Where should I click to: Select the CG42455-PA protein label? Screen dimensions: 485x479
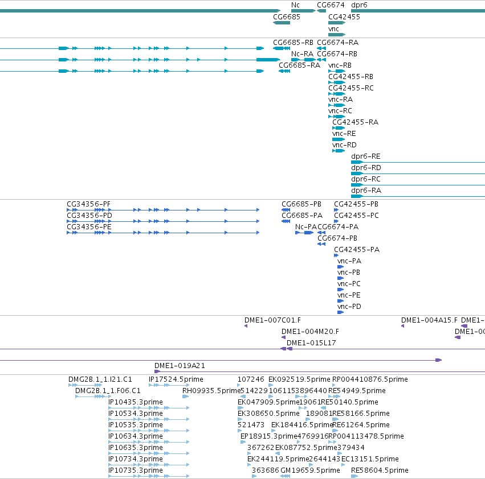pos(357,250)
